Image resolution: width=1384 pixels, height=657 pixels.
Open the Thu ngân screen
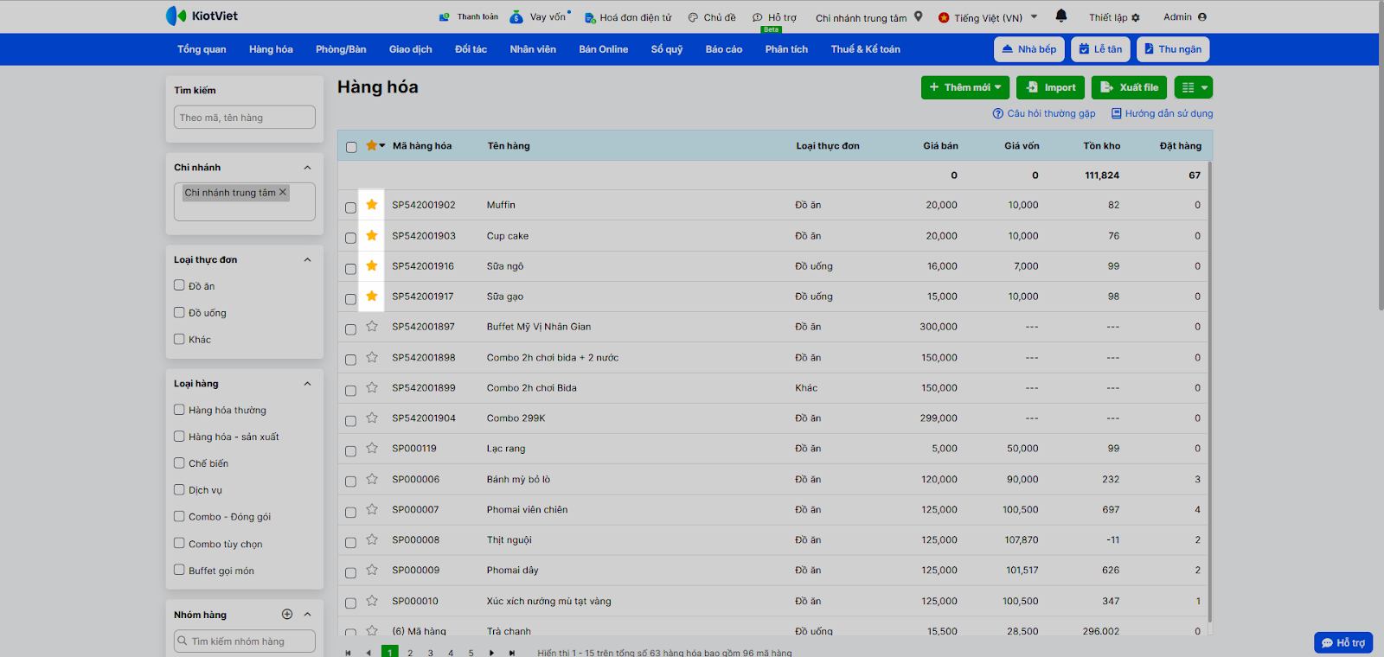click(1173, 49)
